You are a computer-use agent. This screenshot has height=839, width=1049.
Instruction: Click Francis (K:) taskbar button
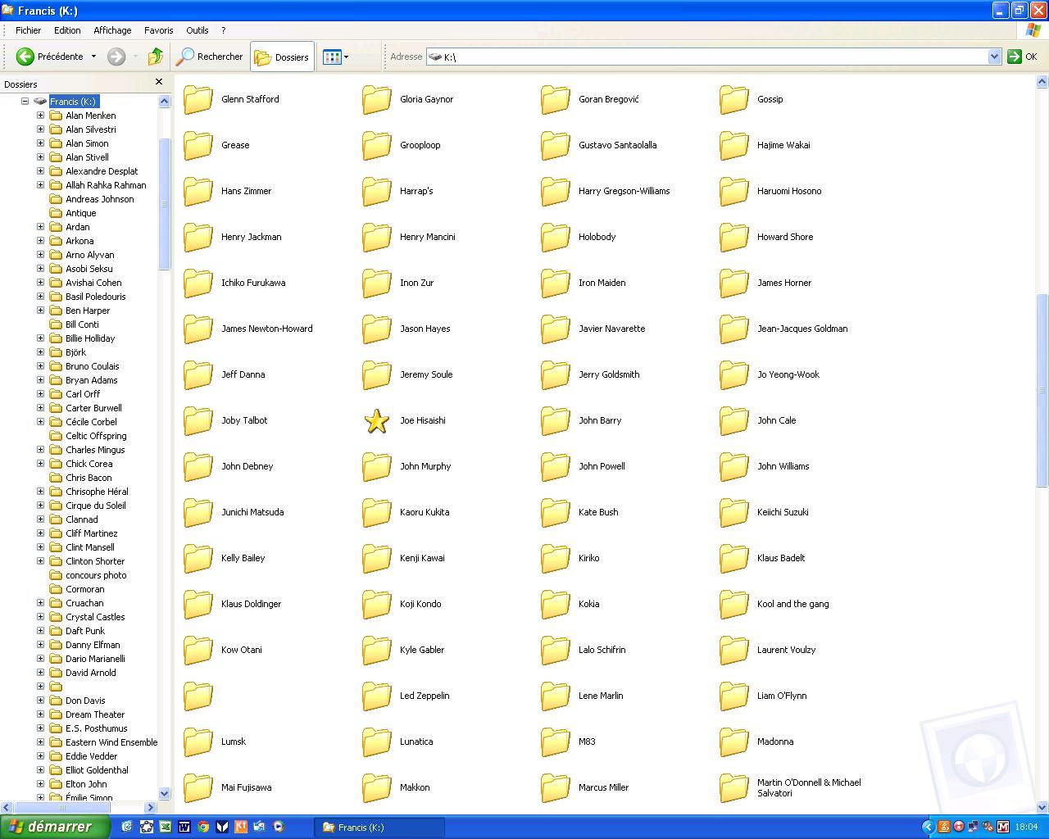(379, 827)
